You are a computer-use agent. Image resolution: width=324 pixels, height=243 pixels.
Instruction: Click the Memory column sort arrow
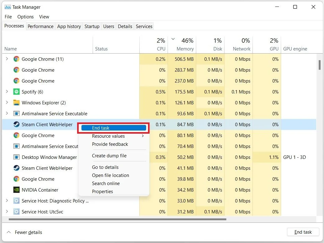(x=173, y=39)
